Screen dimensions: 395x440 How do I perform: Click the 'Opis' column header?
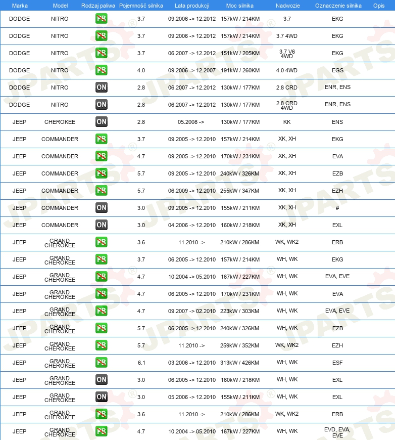379,6
